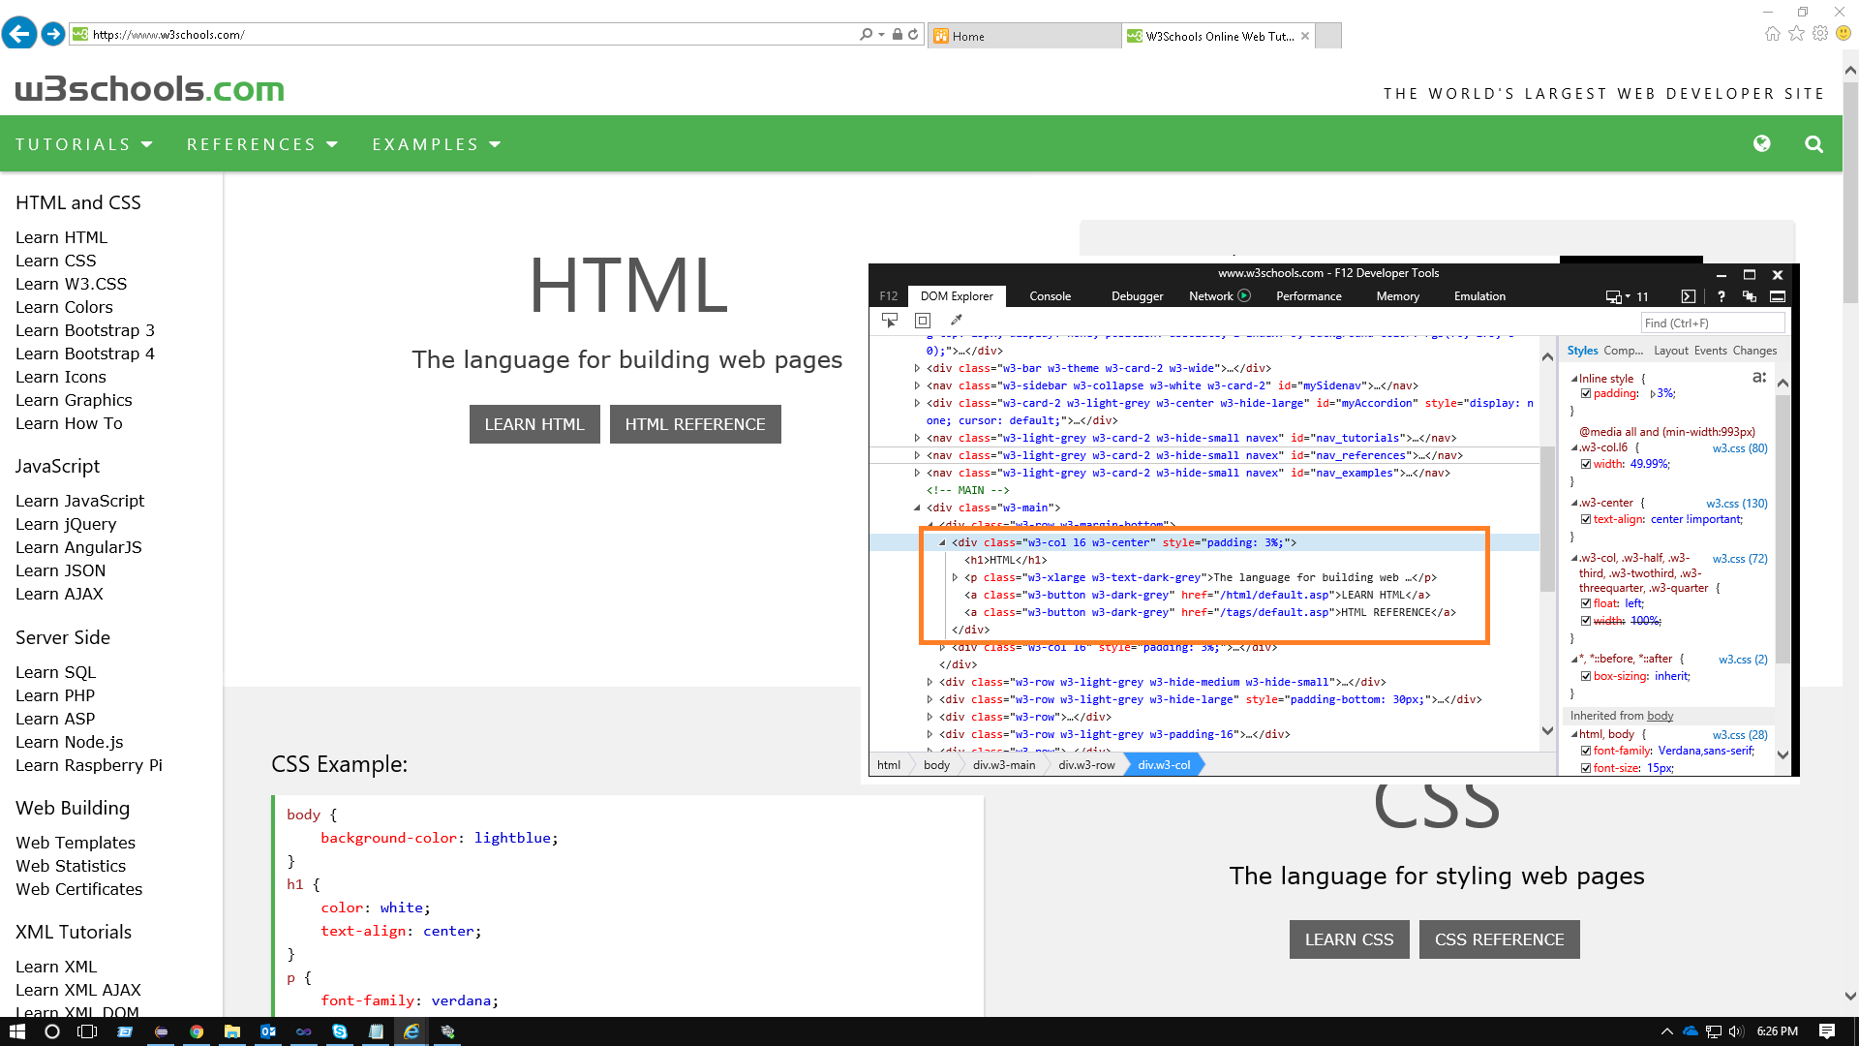
Task: Collapse the div w3-main node
Action: pyautogui.click(x=917, y=508)
